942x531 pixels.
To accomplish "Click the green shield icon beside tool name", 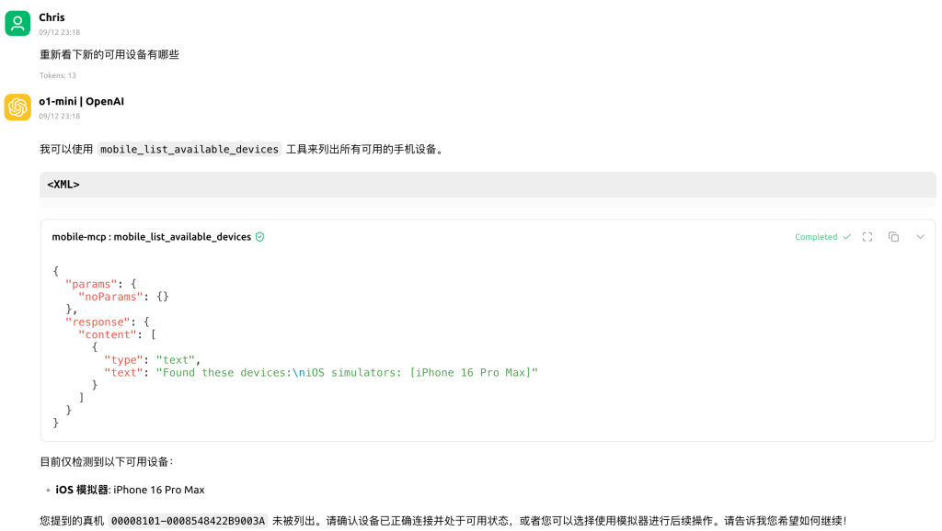I will [x=260, y=237].
